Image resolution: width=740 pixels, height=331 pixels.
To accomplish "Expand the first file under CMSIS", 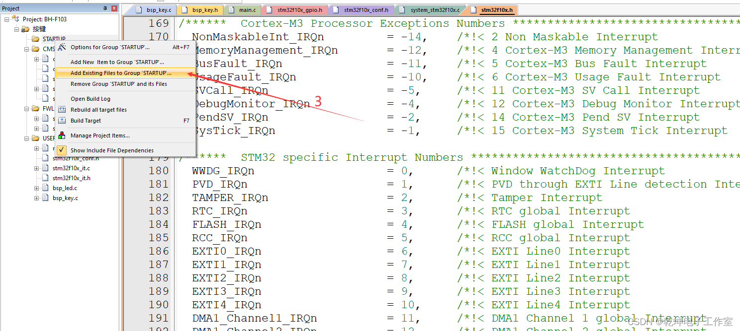I will click(36, 59).
